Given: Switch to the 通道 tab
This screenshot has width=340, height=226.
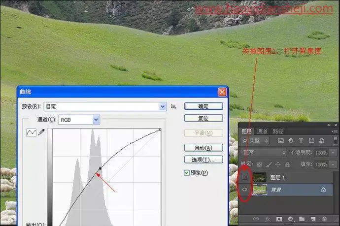Looking at the screenshot, I should tap(262, 131).
